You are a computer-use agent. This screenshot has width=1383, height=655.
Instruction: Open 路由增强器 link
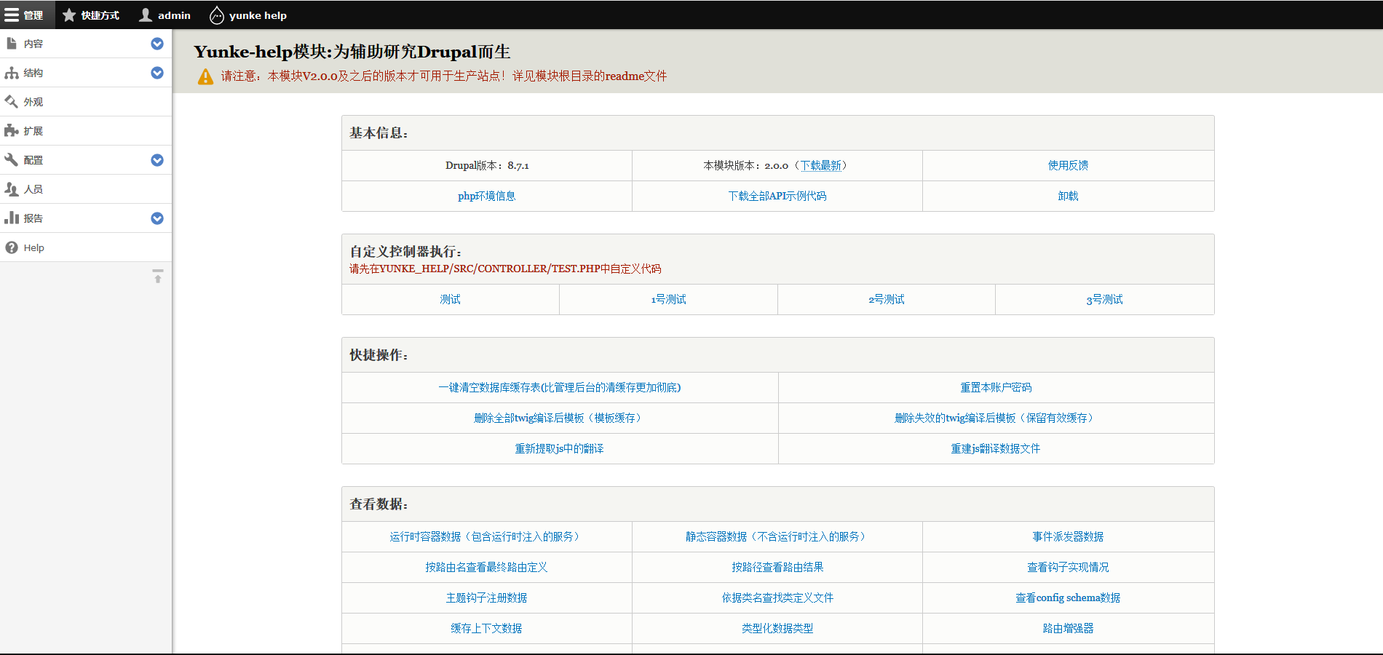1068,628
